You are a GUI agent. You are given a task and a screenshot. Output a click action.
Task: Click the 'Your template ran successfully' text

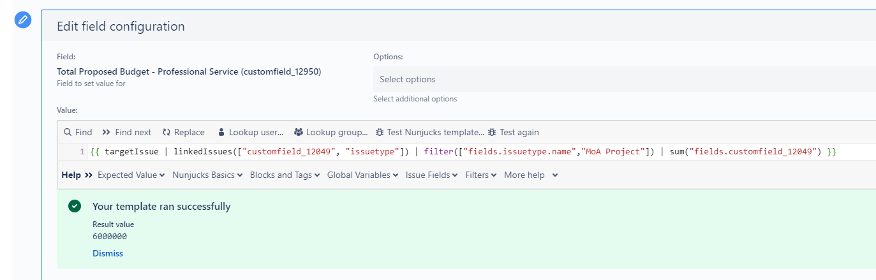coord(161,207)
